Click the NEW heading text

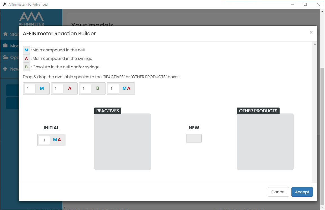point(194,128)
